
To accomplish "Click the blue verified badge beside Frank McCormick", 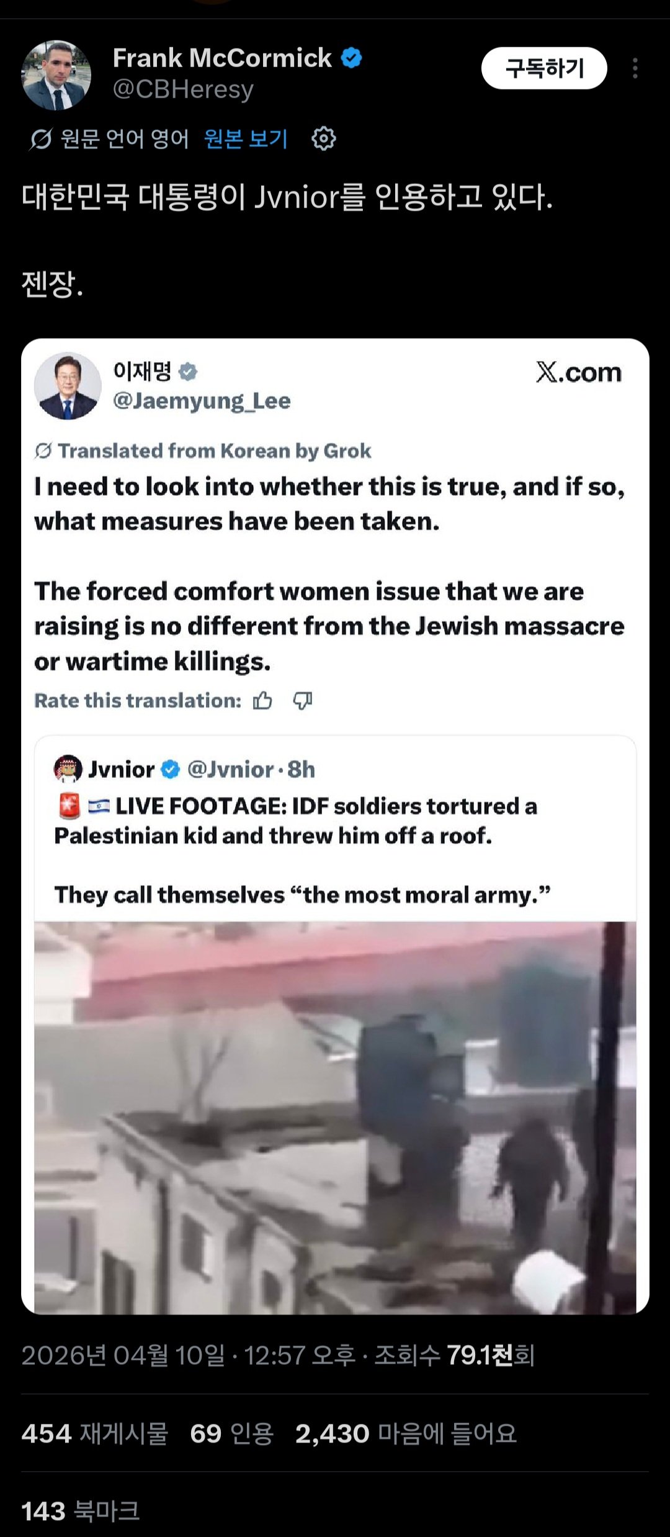I will tap(352, 58).
